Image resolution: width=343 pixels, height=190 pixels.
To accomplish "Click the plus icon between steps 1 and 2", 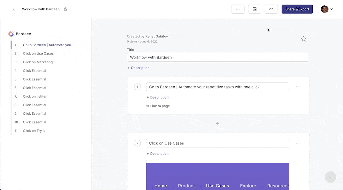I will [218, 124].
